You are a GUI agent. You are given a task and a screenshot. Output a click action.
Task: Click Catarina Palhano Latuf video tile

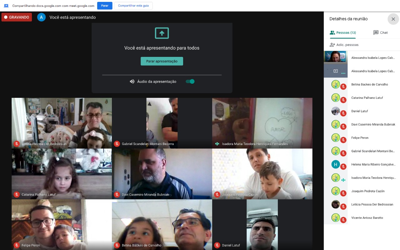[x=62, y=174]
